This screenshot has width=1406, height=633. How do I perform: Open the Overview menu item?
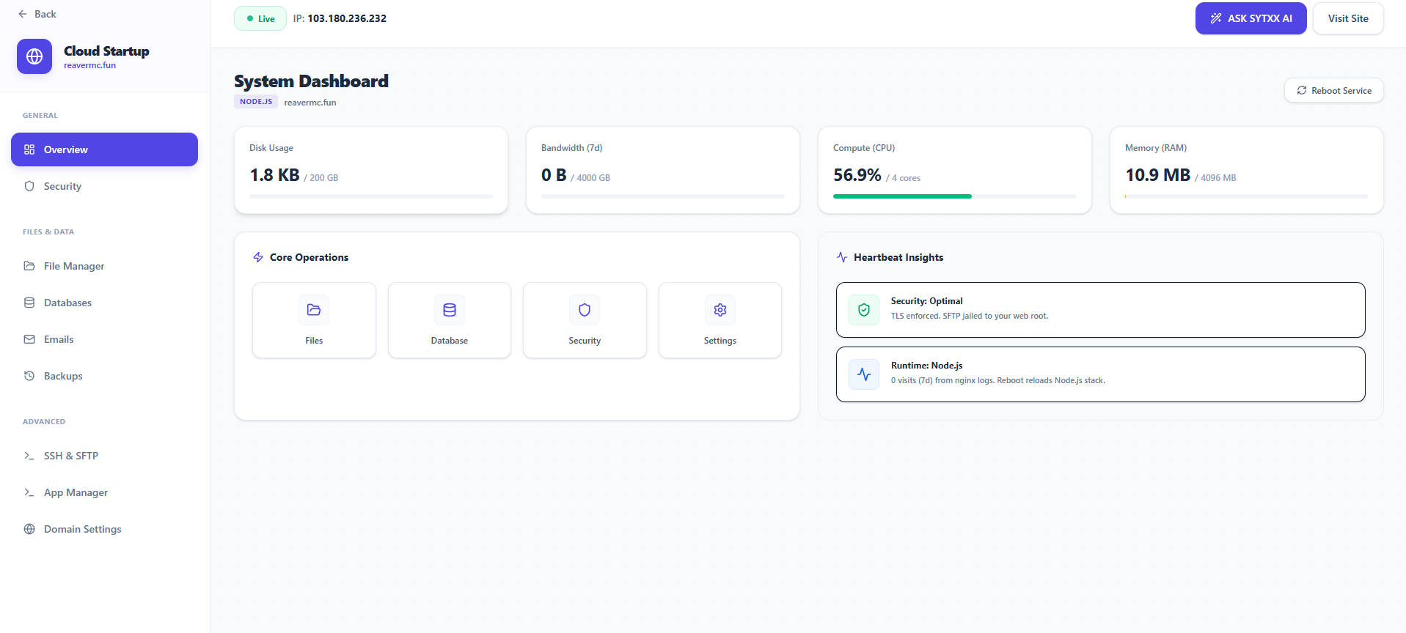104,149
